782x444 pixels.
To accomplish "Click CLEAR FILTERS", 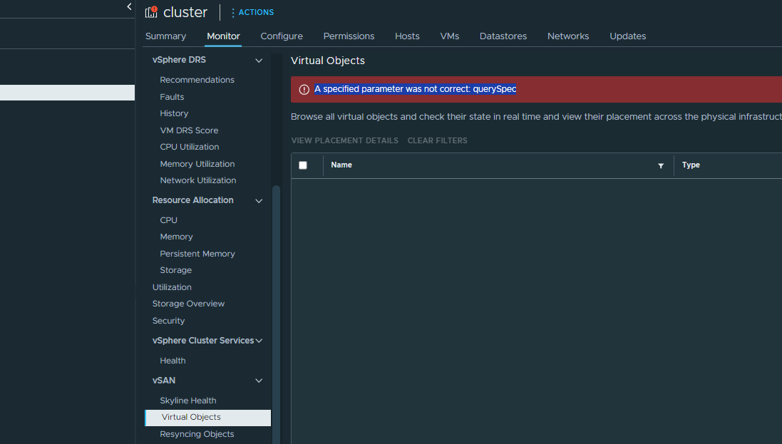I will click(x=437, y=140).
